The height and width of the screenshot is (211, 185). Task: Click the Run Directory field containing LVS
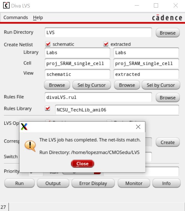pos(98,32)
